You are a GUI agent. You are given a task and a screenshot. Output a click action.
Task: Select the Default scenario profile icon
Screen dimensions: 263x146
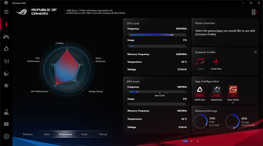click(201, 62)
